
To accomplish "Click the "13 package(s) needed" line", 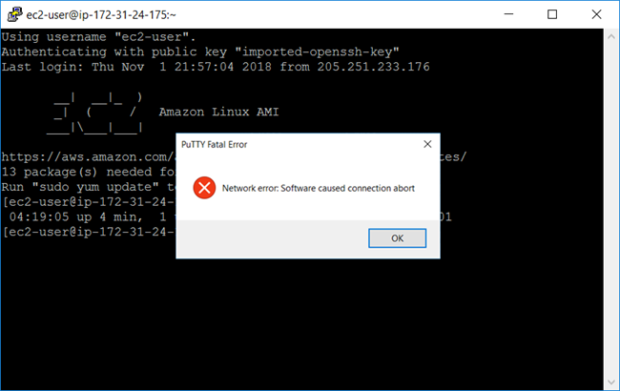I will (x=88, y=172).
